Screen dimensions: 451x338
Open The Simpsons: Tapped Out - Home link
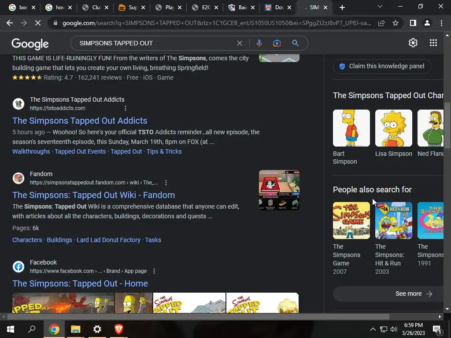click(x=80, y=283)
